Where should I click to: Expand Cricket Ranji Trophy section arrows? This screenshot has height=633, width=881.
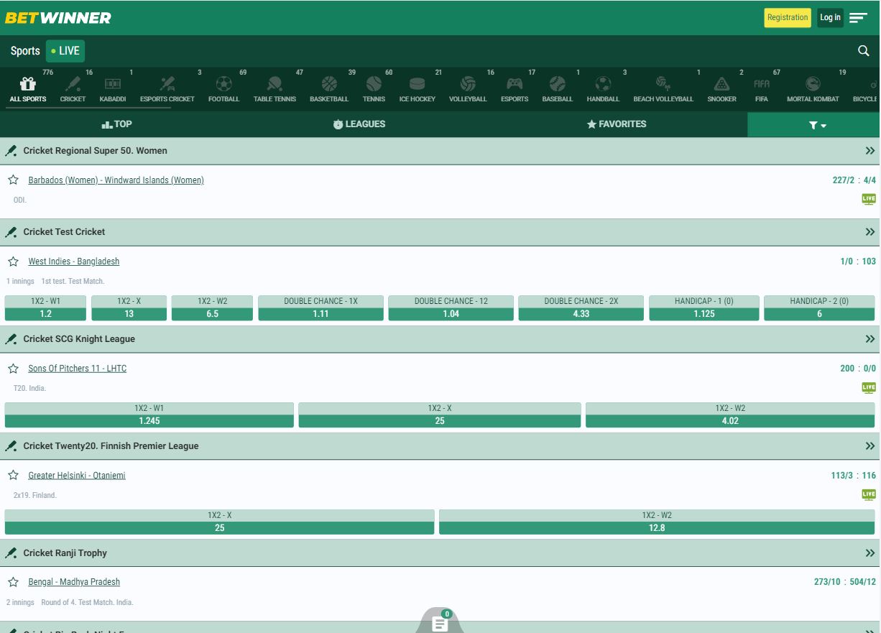(870, 553)
